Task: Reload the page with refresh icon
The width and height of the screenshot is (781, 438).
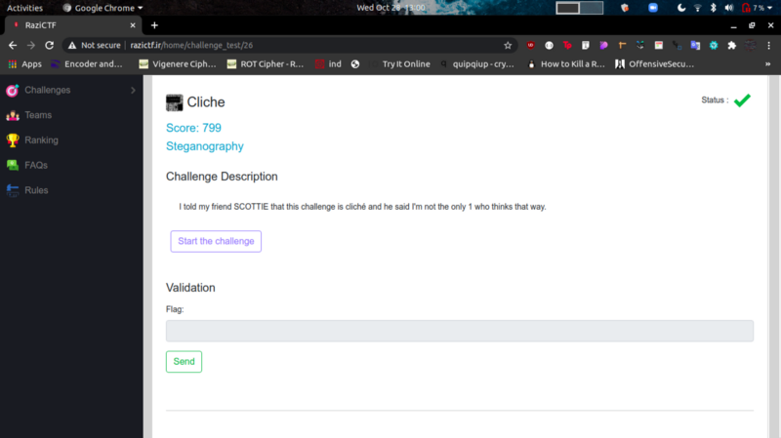Action: [x=50, y=45]
